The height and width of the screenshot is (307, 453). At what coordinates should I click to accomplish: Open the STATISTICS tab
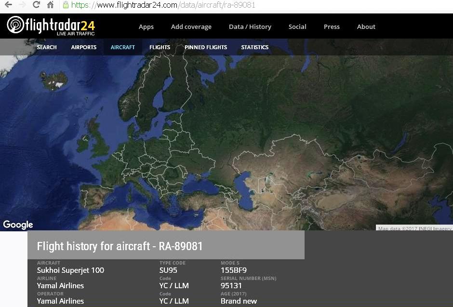255,47
